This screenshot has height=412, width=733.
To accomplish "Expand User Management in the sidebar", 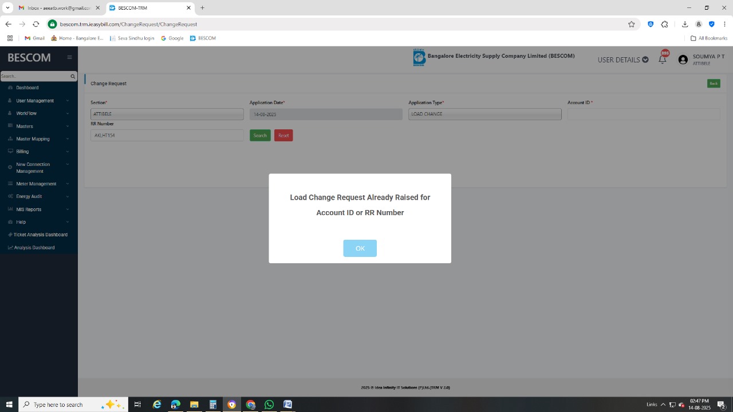I will 39,101.
